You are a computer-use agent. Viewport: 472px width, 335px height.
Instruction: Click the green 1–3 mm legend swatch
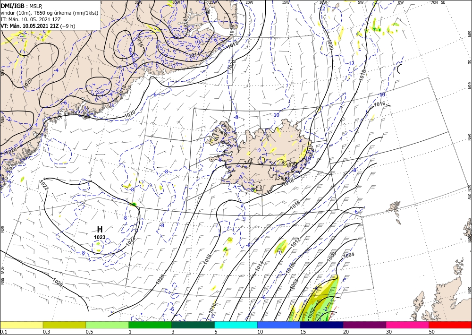150,325
